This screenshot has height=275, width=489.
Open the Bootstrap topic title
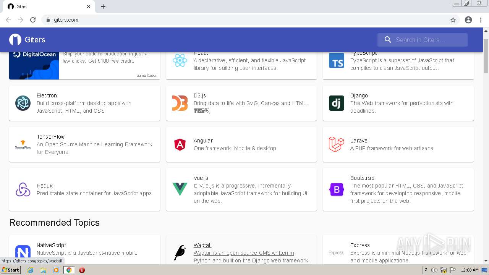[x=362, y=178]
